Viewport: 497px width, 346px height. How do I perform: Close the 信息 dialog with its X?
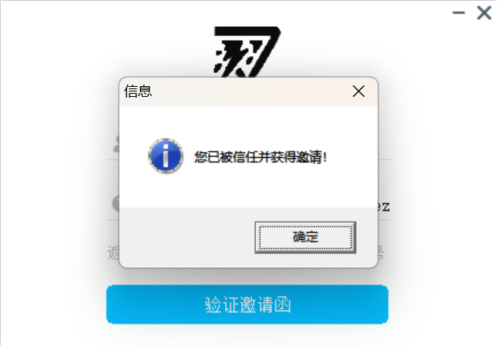coord(358,91)
